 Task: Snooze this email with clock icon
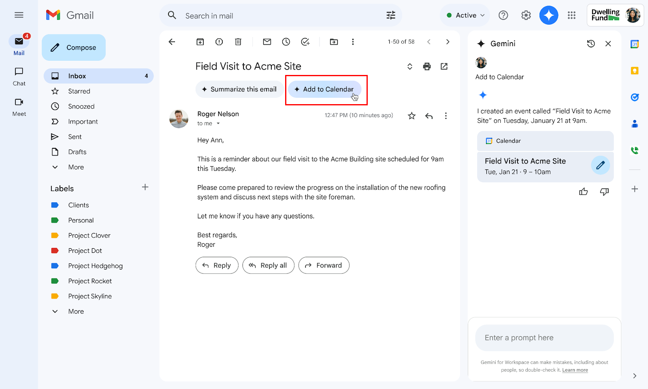point(286,42)
